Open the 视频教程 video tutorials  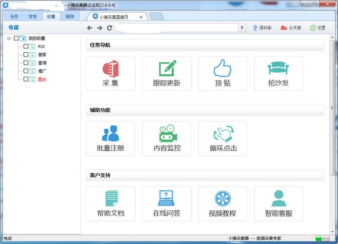[222, 204]
